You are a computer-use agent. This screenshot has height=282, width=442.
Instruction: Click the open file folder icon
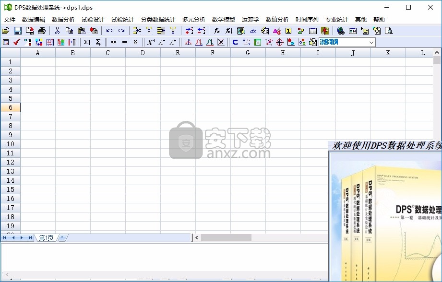point(6,31)
